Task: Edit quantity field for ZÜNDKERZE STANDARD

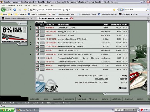Action: pos(42,28)
